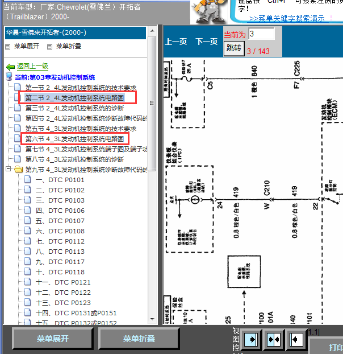Viewport: 343px width, 354px height.
Task: Collapse the section nine tree node
Action: (8, 169)
